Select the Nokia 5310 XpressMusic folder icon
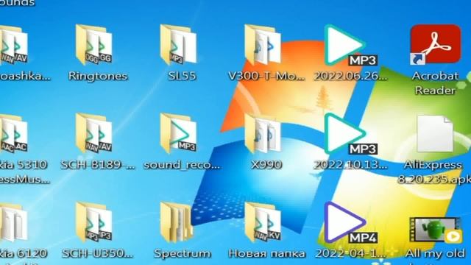This screenshot has width=471, height=265. 14,133
